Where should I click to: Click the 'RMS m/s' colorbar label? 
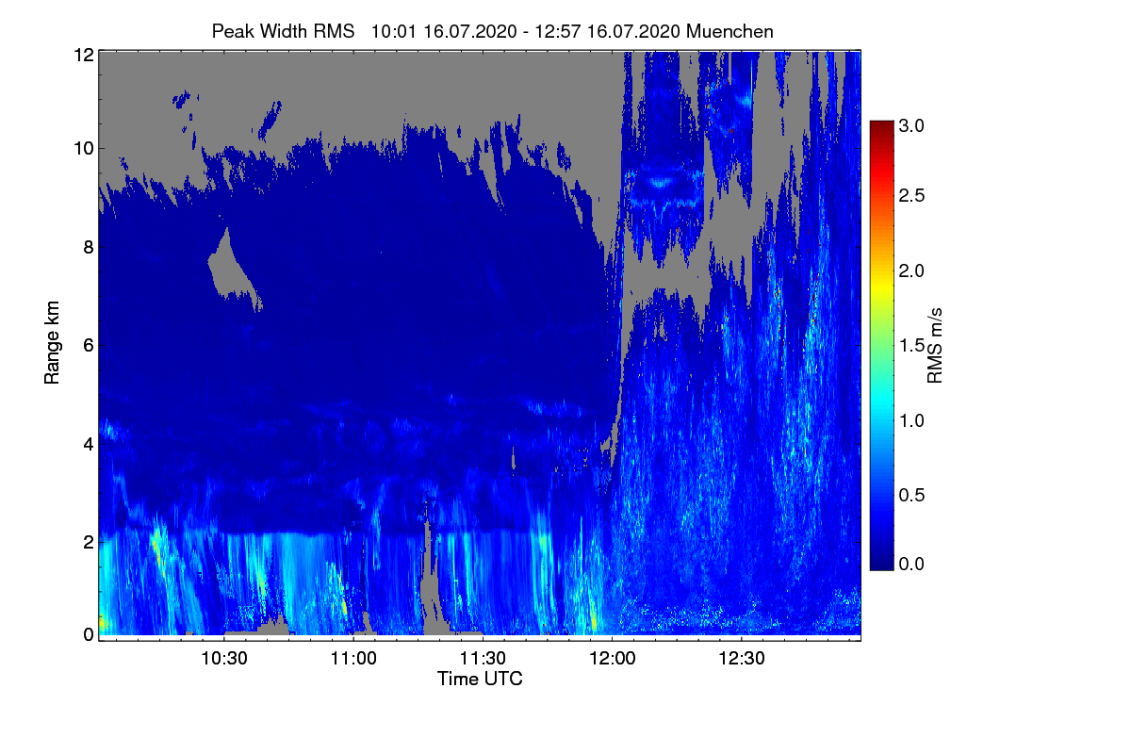[934, 344]
